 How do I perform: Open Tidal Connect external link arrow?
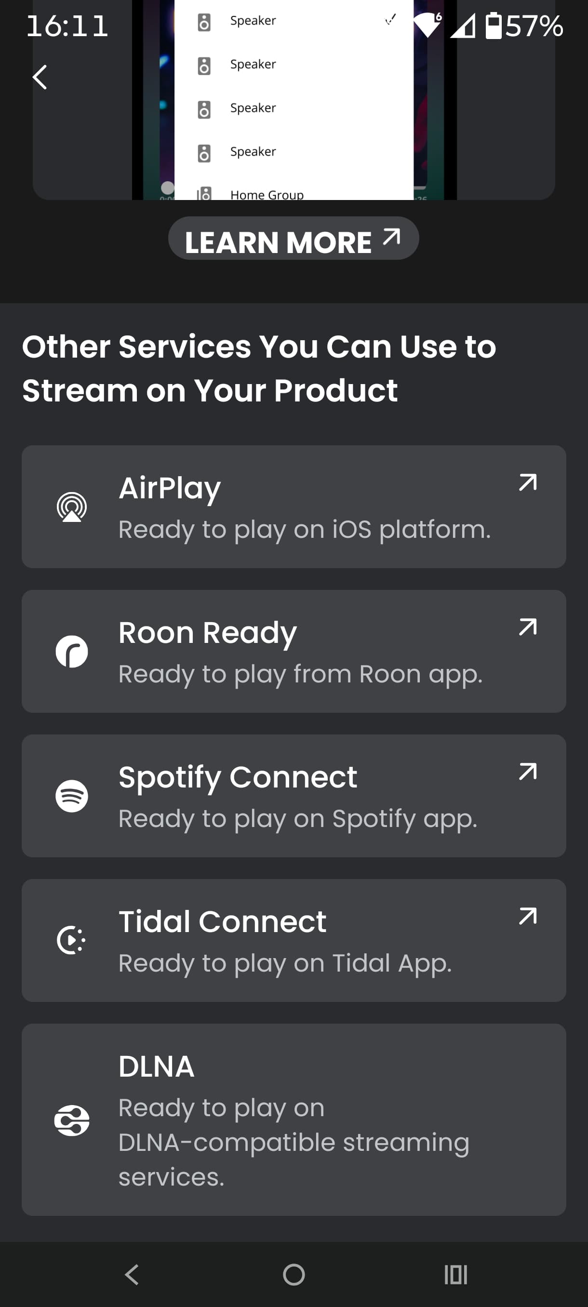pyautogui.click(x=528, y=916)
